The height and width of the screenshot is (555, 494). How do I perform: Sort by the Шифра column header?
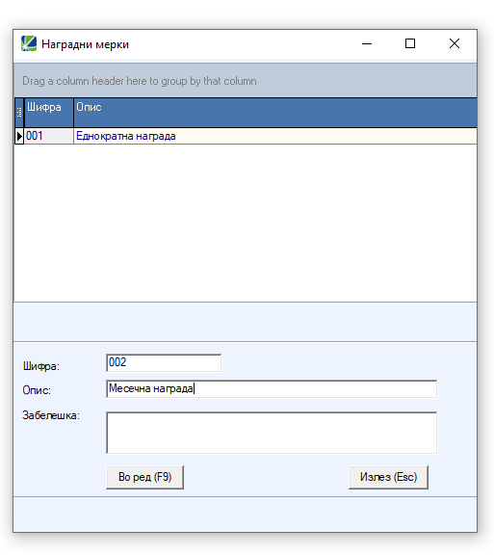(49, 113)
